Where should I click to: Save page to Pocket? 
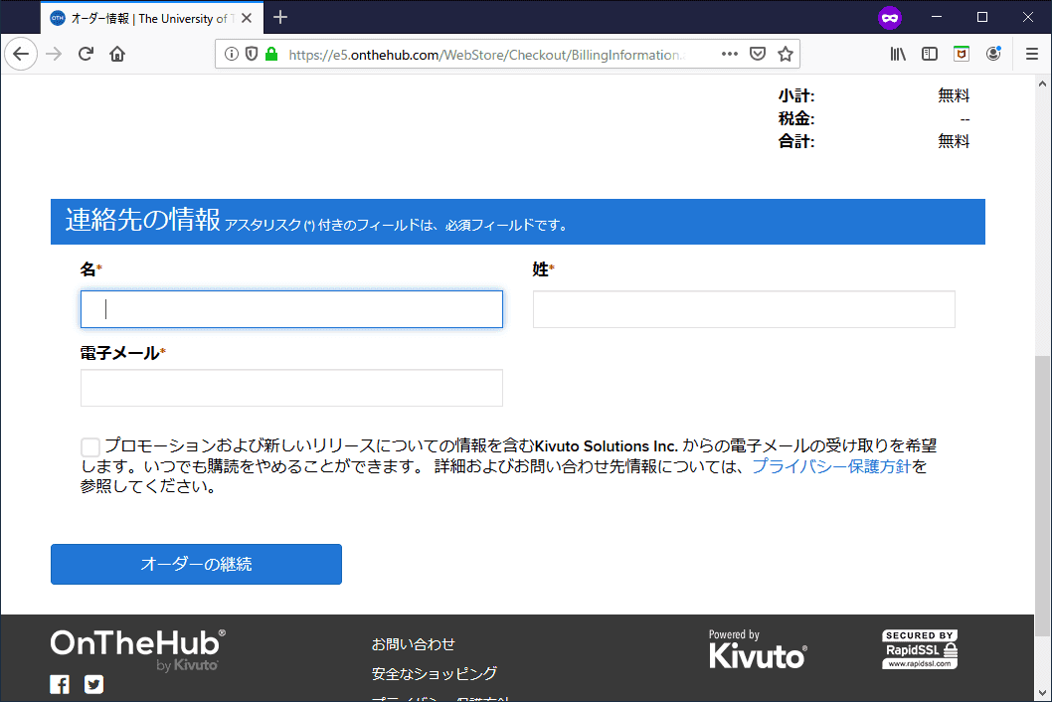click(x=757, y=55)
